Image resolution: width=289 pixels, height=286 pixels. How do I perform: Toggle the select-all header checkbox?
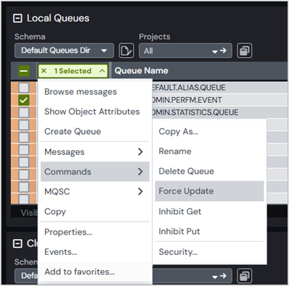coord(24,71)
